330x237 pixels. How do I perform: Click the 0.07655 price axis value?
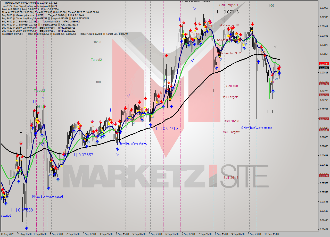[324, 146]
